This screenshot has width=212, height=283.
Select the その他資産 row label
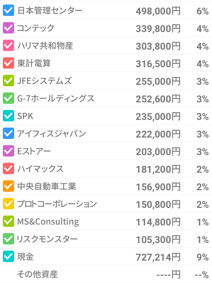pos(37,274)
